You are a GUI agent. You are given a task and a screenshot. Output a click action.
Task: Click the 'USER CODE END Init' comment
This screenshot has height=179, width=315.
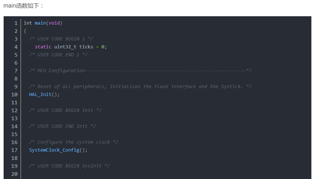click(62, 126)
